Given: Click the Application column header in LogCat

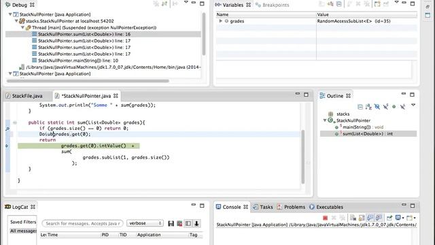Looking at the screenshot, I should click(162, 235).
